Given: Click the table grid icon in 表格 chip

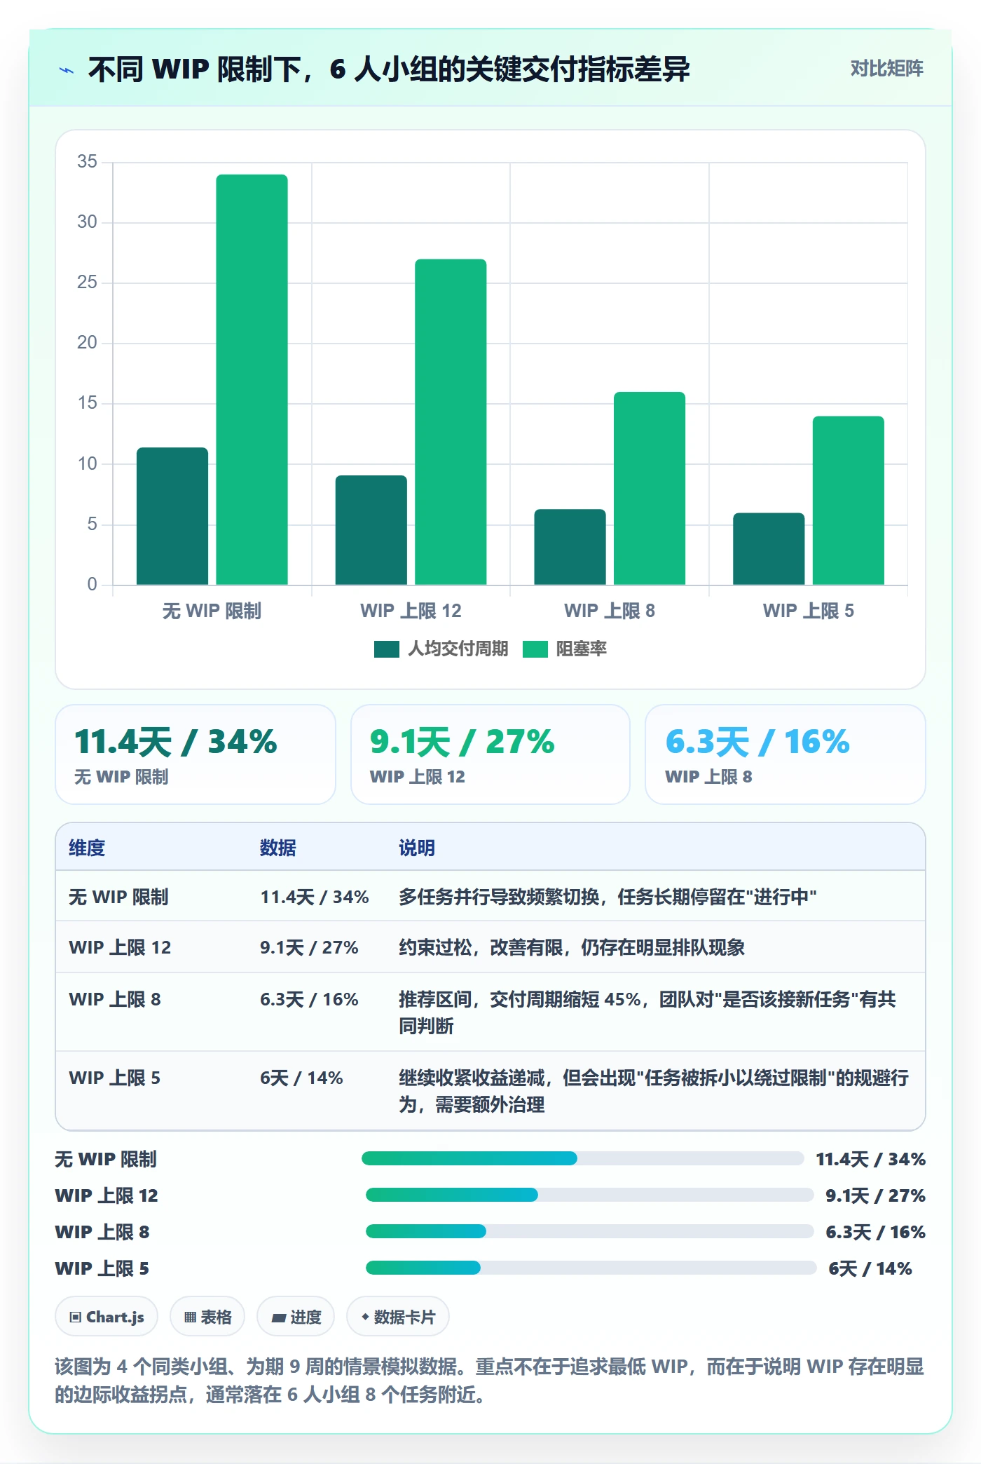Looking at the screenshot, I should 190,1317.
